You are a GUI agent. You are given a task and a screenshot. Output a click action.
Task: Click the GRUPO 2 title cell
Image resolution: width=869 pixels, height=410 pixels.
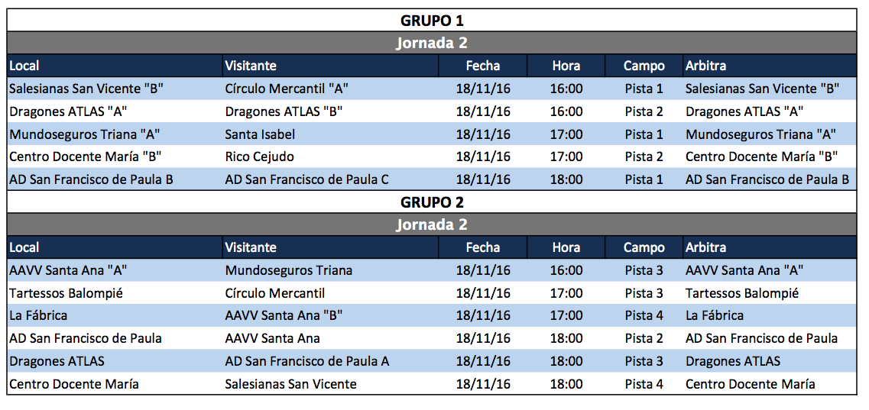(x=432, y=202)
